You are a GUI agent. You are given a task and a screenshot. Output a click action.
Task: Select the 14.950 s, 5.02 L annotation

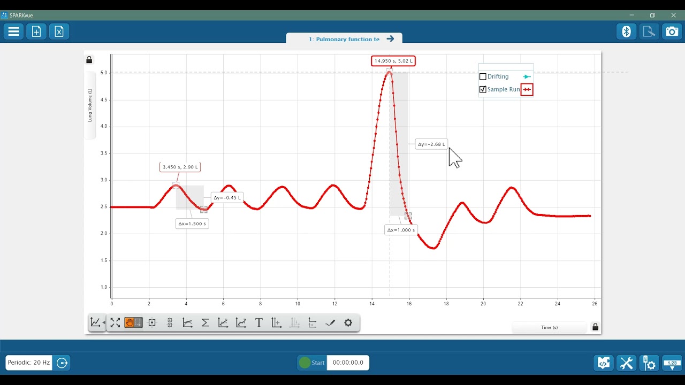click(x=393, y=61)
